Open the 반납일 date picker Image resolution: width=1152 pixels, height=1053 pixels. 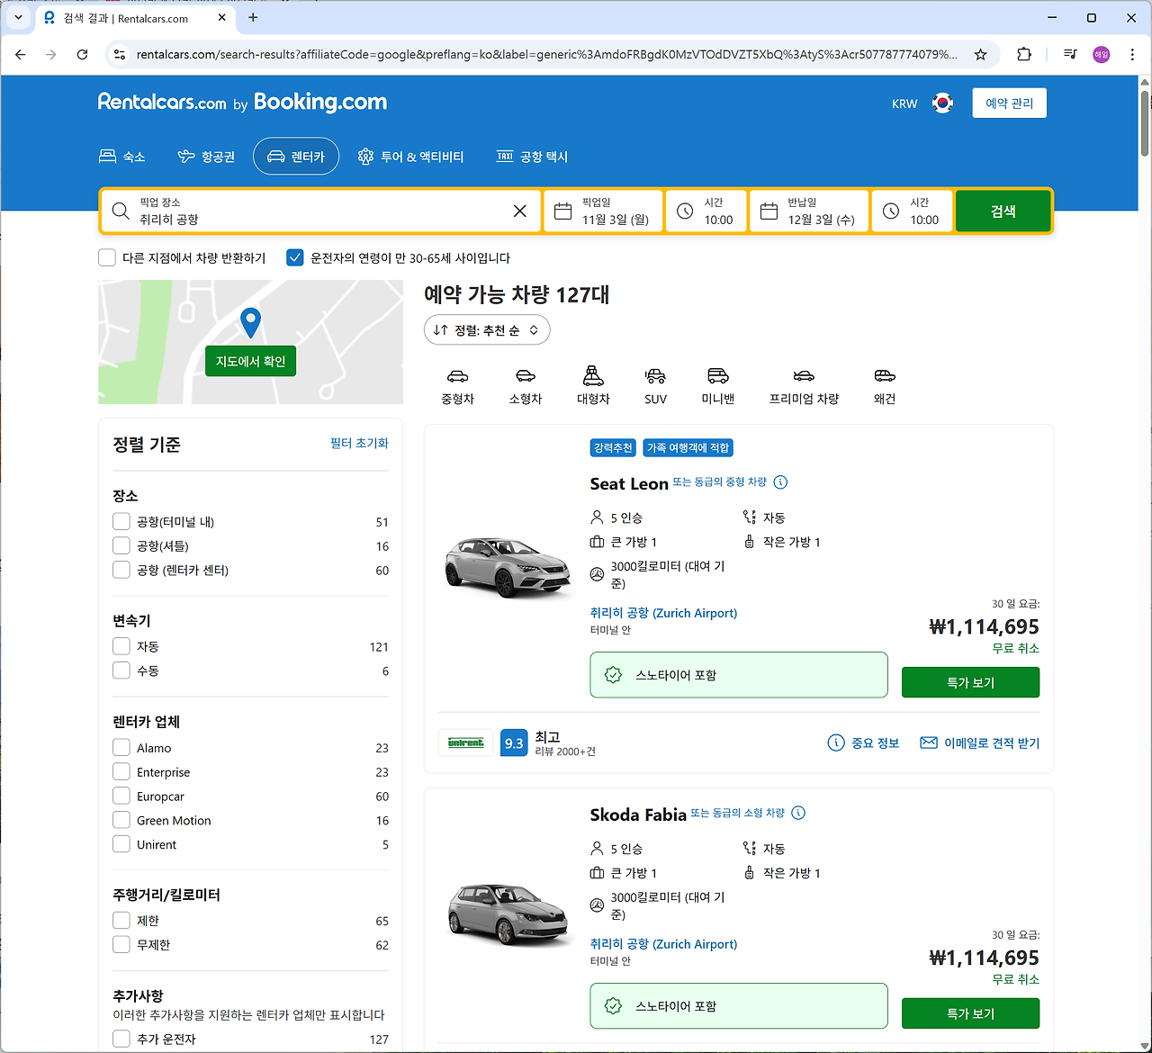(810, 211)
